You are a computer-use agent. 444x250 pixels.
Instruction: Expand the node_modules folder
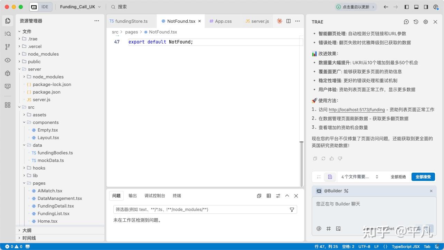(x=43, y=54)
